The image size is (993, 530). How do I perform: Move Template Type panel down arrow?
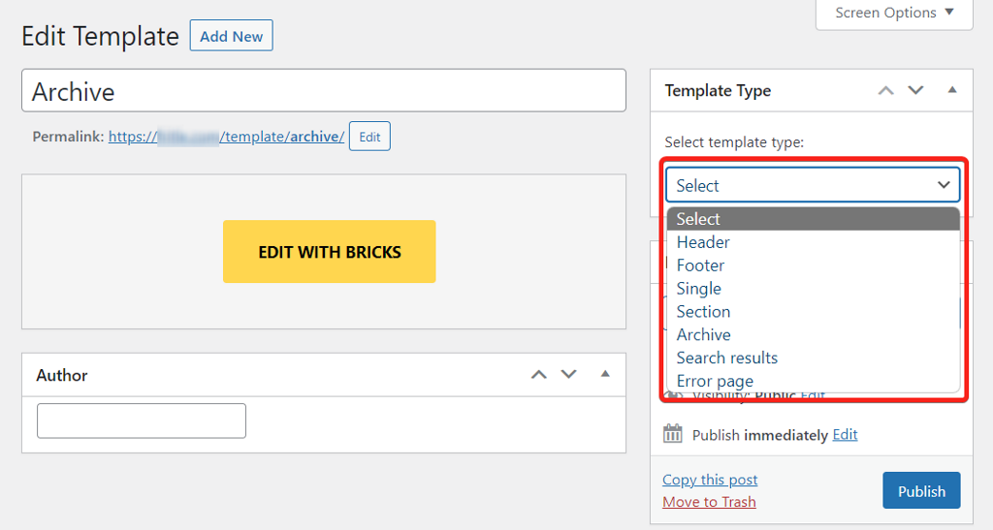pyautogui.click(x=915, y=90)
